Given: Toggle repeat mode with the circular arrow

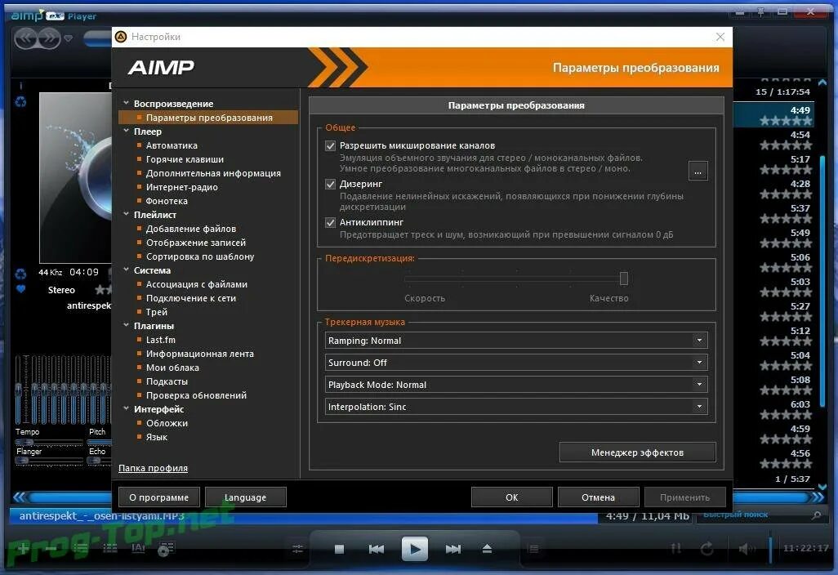Looking at the screenshot, I should (707, 548).
